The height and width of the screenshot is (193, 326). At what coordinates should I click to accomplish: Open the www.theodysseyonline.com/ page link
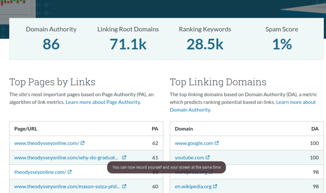point(46,143)
